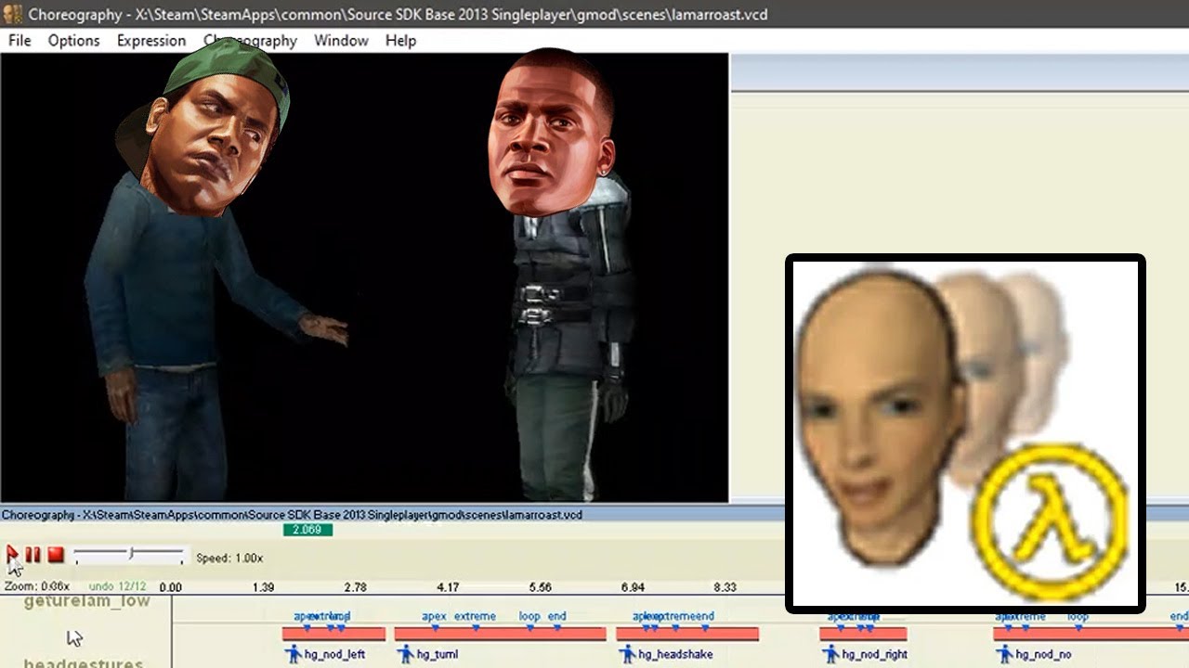Click the 2.78 mark on time ruler
1189x668 pixels.
click(355, 587)
